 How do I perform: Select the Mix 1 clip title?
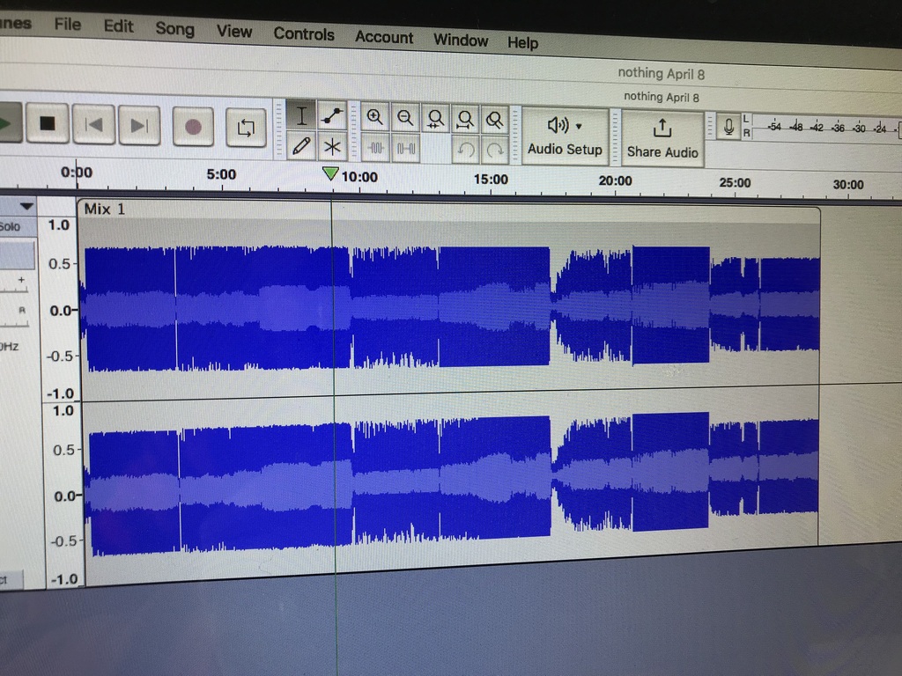tap(104, 209)
